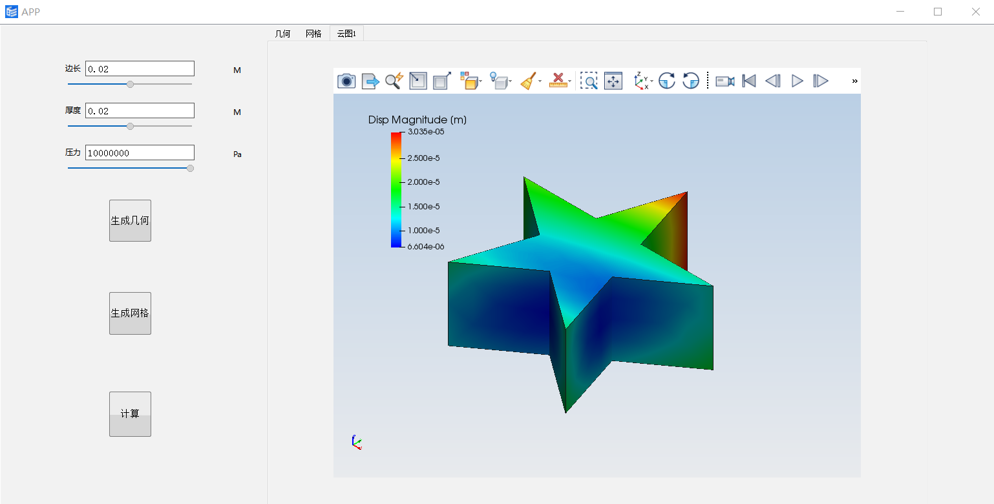The height and width of the screenshot is (504, 994).
Task: Click the coordinate axes triad in viewport
Action: 356,442
